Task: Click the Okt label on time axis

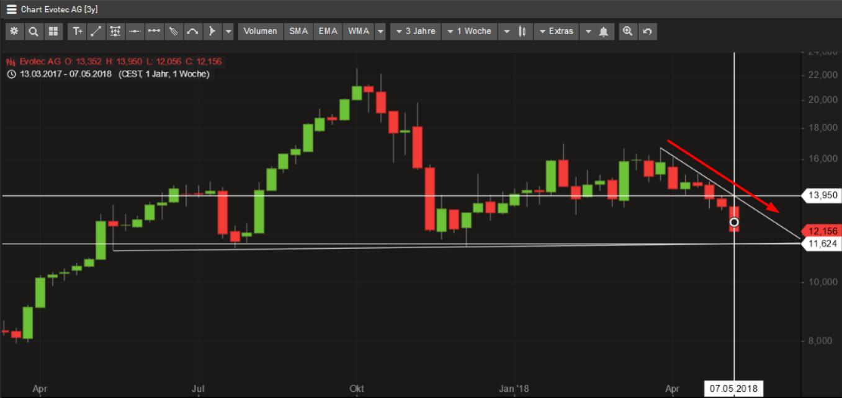Action: click(356, 389)
